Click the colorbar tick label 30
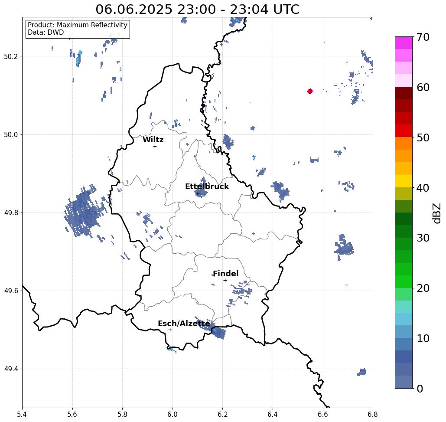The height and width of the screenshot is (422, 446). click(x=423, y=238)
